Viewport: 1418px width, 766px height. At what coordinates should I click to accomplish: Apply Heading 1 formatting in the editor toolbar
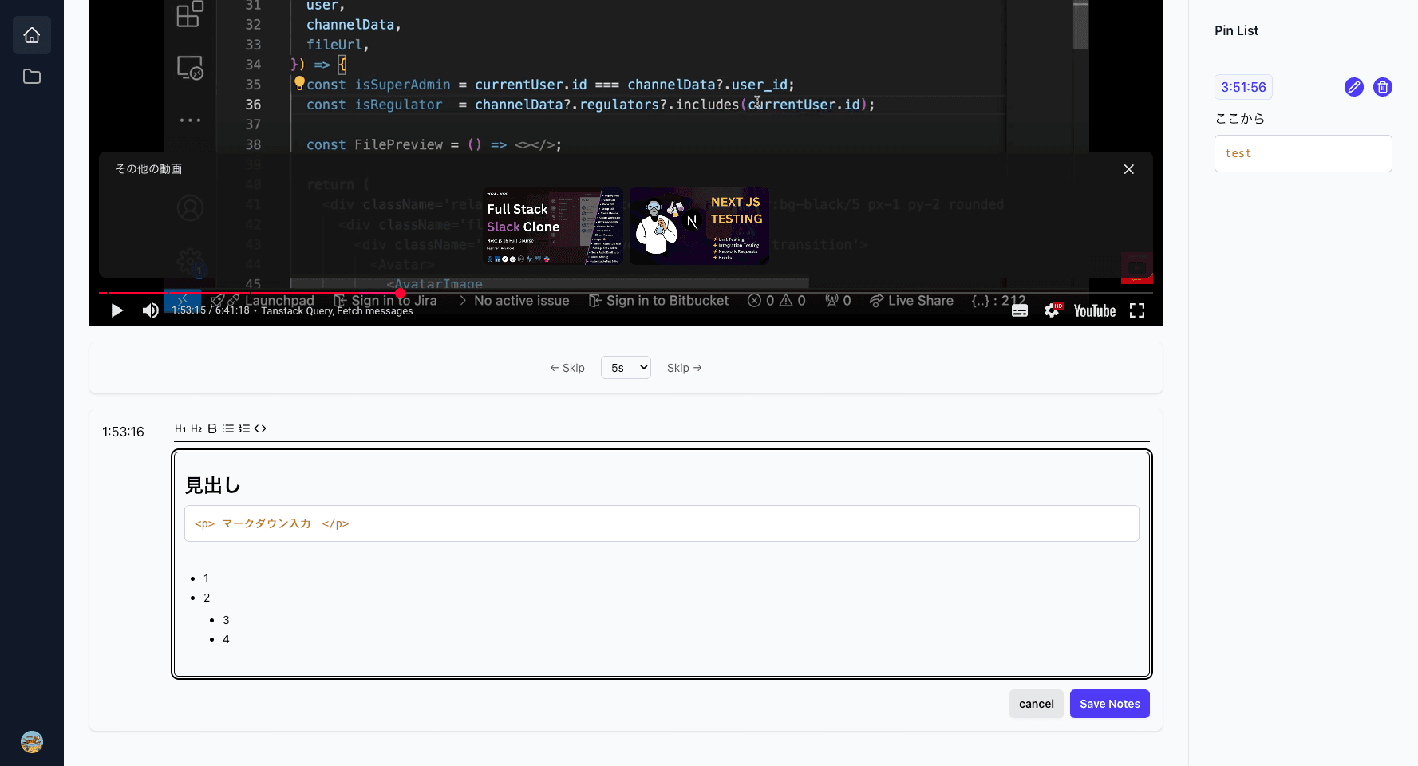point(180,428)
